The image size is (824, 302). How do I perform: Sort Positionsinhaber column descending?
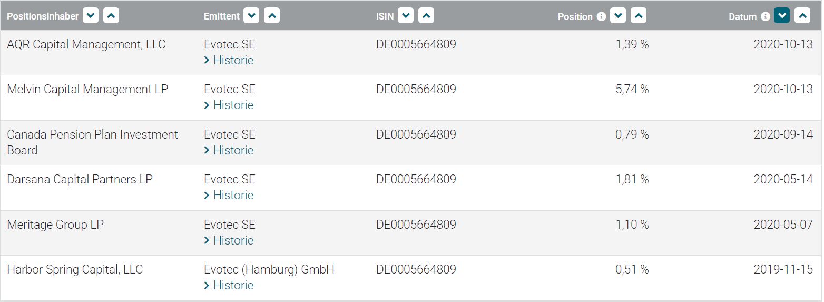coord(91,16)
